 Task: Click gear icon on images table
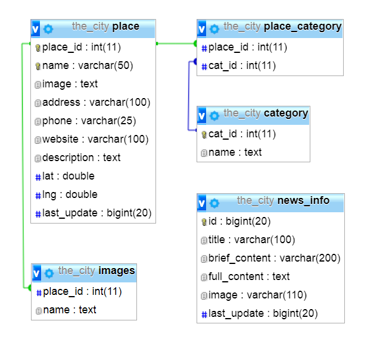(x=49, y=273)
